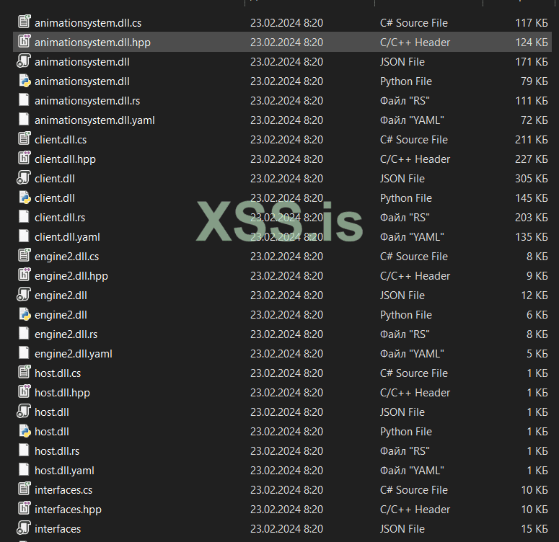Image resolution: width=559 pixels, height=542 pixels.
Task: Click the C# icon beside host.dll.cs
Action: (25, 373)
